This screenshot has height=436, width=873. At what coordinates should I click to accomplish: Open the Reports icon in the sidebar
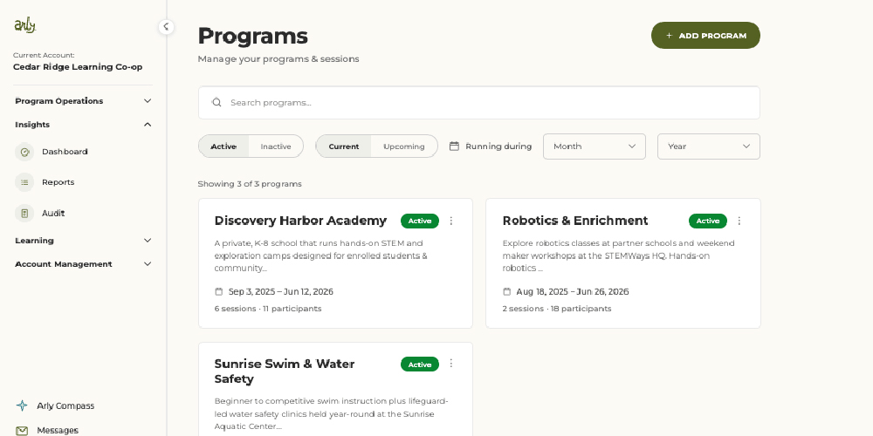(x=24, y=182)
